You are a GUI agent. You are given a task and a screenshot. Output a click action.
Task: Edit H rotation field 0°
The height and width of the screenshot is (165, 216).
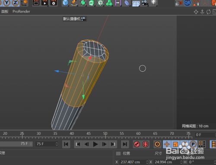[x=201, y=162]
